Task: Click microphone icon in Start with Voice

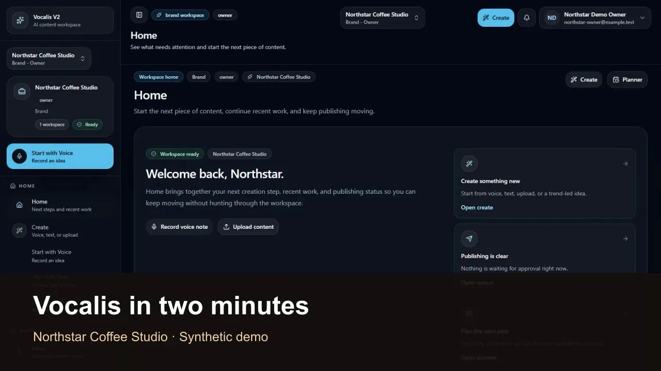Action: (19, 156)
